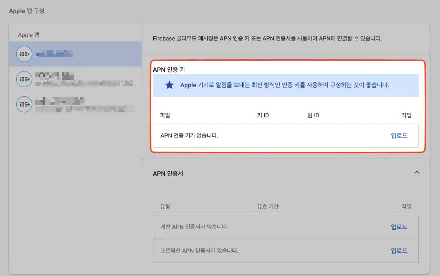Upload the 개발 APN 인증서
The width and height of the screenshot is (440, 276).
click(399, 227)
